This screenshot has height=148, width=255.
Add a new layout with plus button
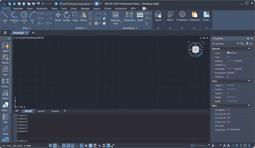pos(65,111)
